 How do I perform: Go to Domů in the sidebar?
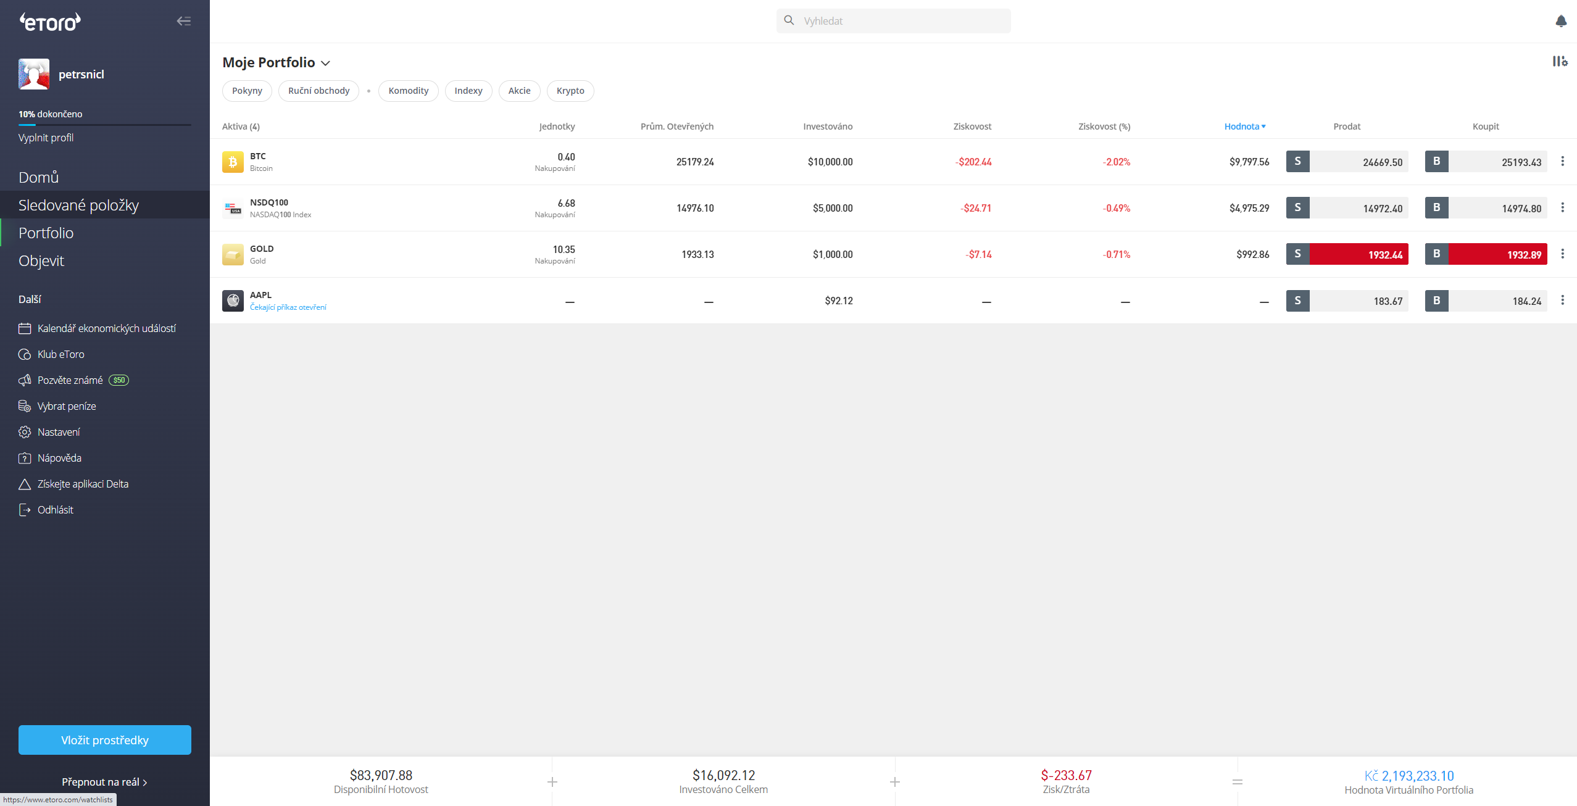[39, 177]
